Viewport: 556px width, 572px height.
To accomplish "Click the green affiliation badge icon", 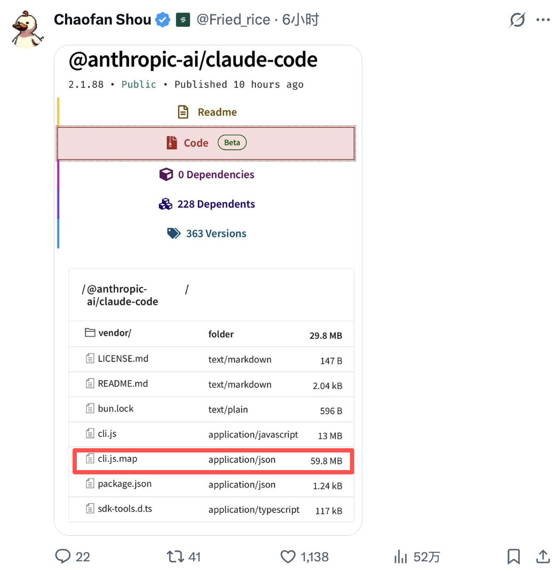I will [x=183, y=20].
